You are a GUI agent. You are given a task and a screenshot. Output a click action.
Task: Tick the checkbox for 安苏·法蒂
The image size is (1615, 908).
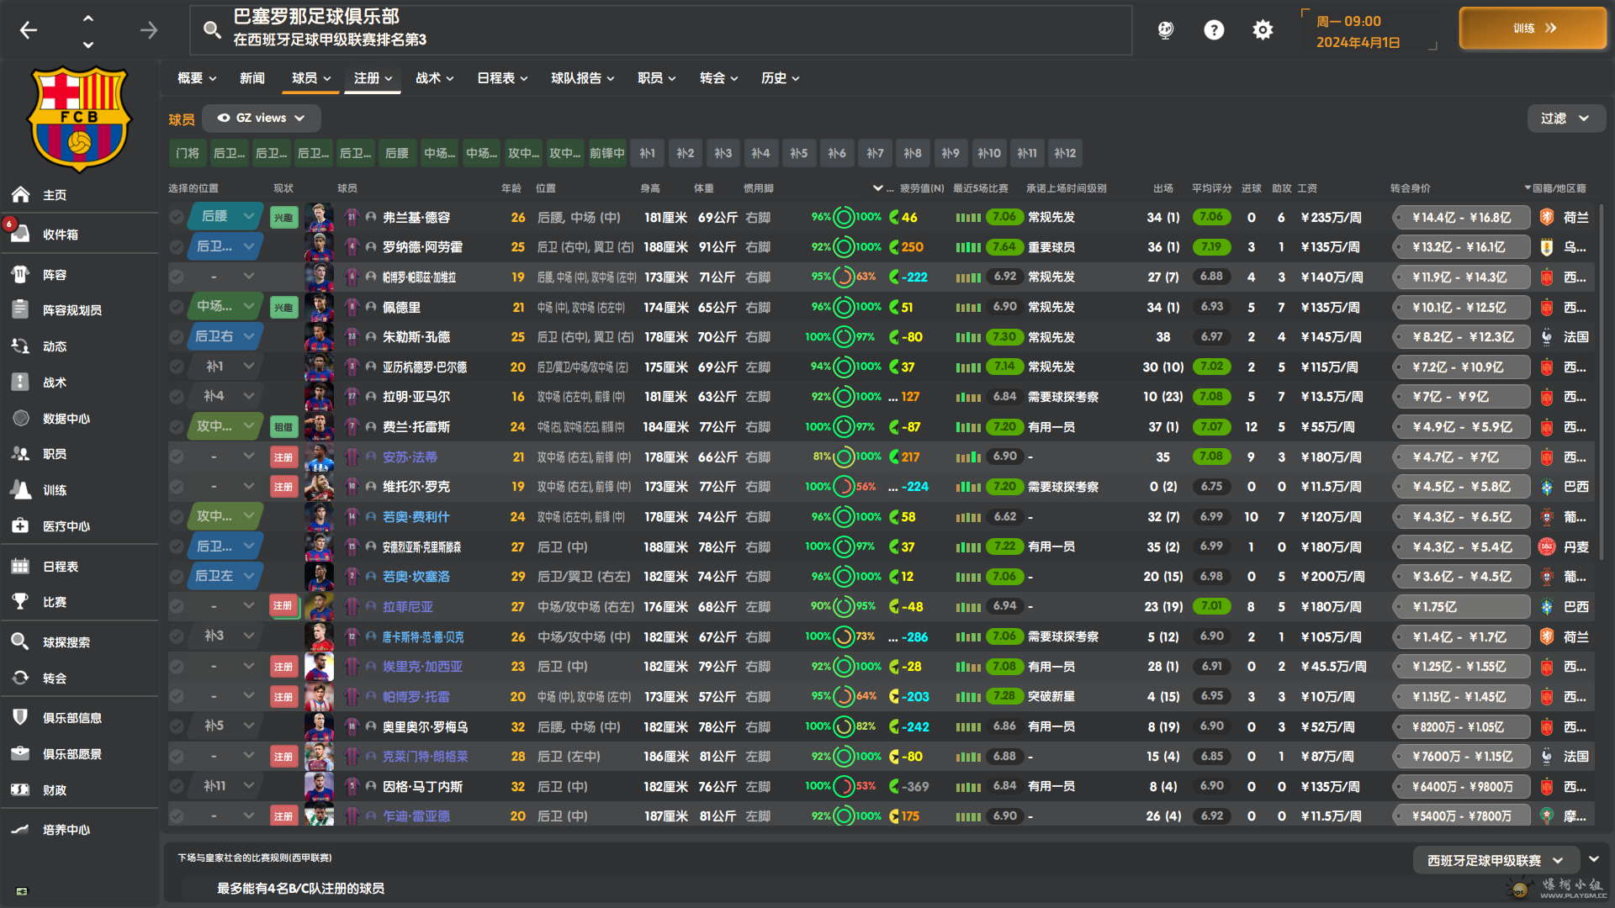pos(176,457)
